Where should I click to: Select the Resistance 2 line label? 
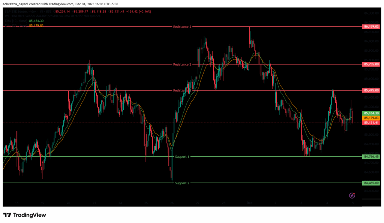(182, 64)
